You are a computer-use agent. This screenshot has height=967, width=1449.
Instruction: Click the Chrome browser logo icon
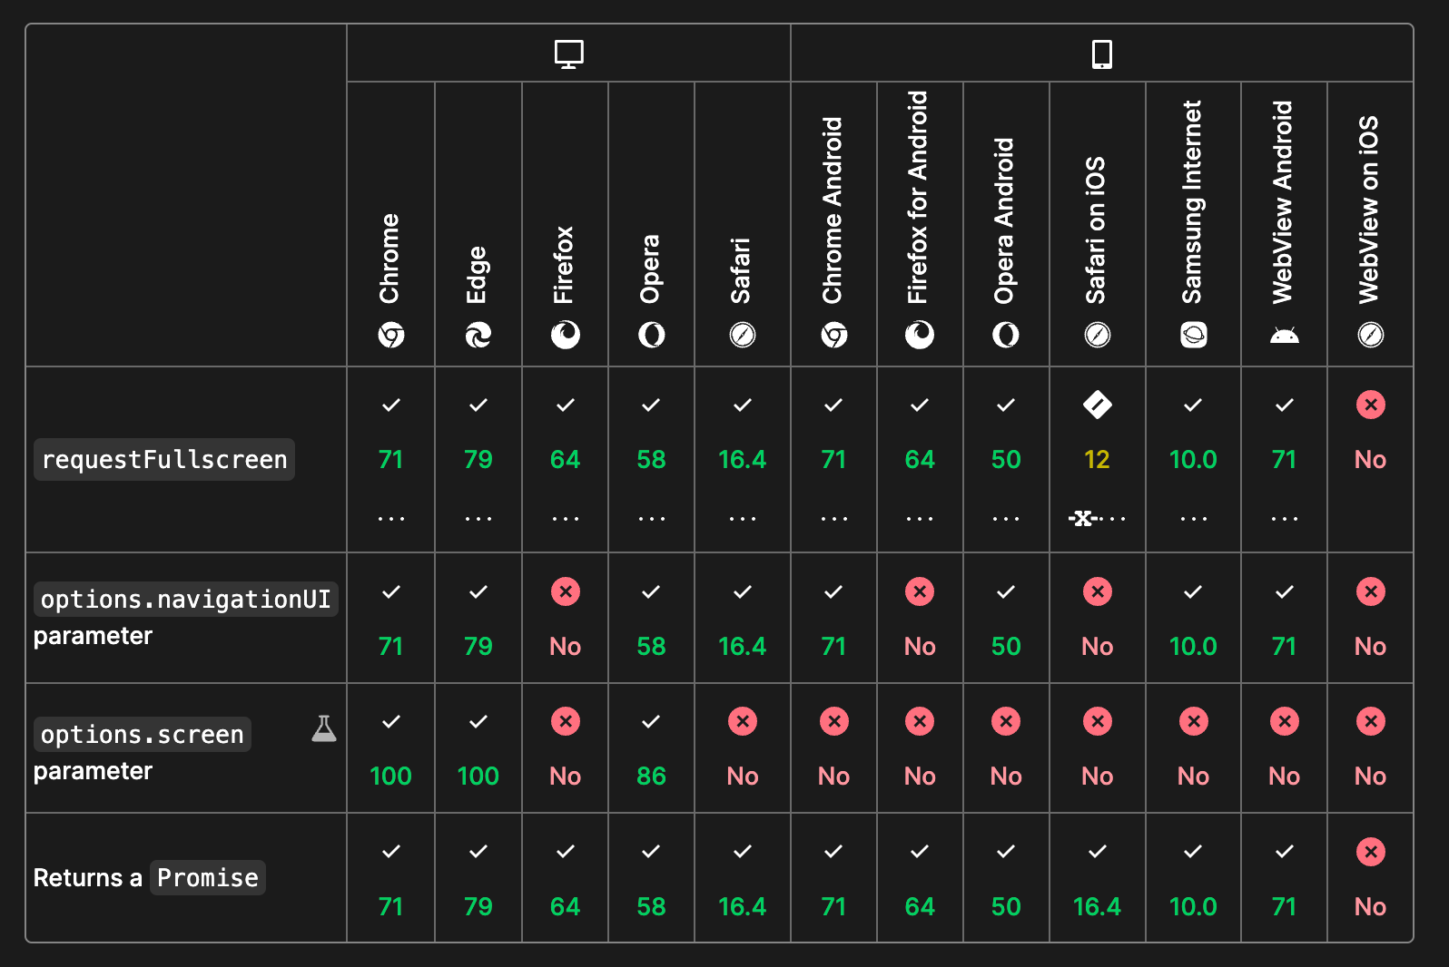pos(391,336)
